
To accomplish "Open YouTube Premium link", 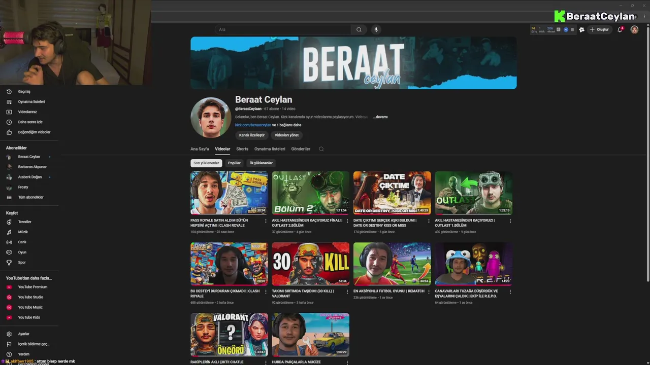I will coord(28,287).
